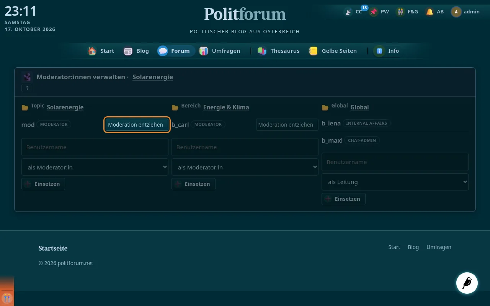Follow the Energie & Klima link
The height and width of the screenshot is (306, 490).
click(226, 107)
